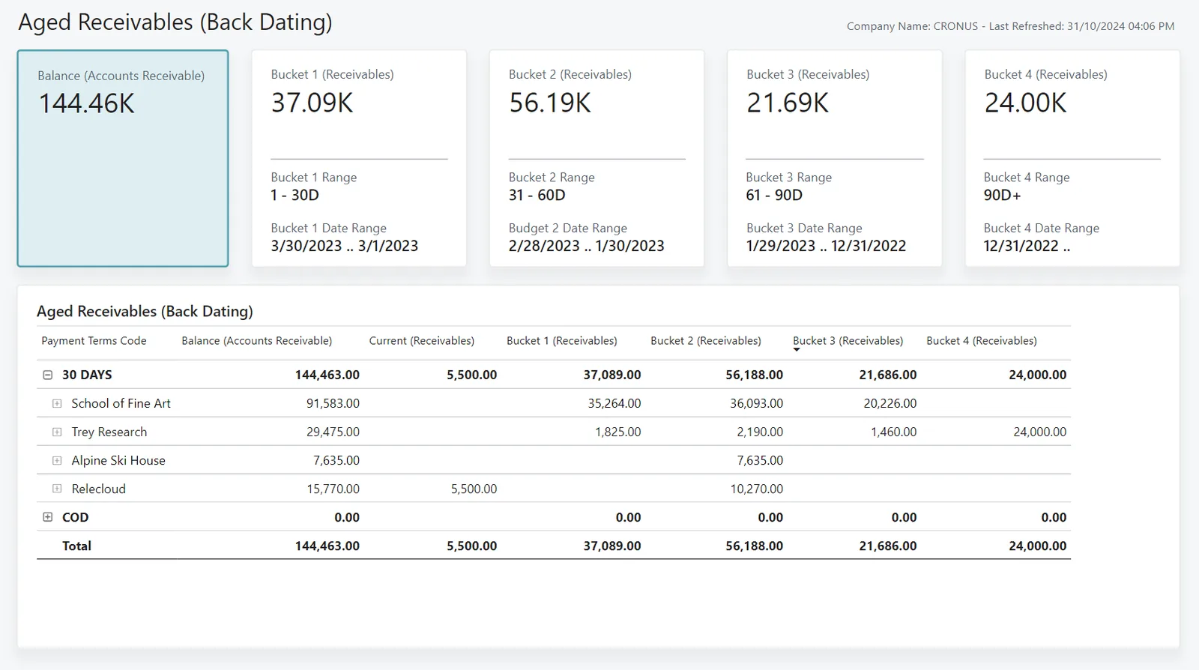The width and height of the screenshot is (1199, 670).
Task: Click date range '3/30/2023 .. 3/1/2023'
Action: pyautogui.click(x=345, y=246)
